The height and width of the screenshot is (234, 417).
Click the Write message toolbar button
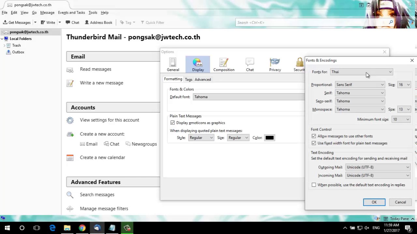pyautogui.click(x=48, y=22)
